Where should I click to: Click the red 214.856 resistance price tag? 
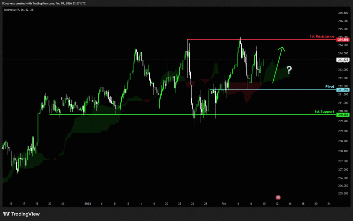click(343, 40)
